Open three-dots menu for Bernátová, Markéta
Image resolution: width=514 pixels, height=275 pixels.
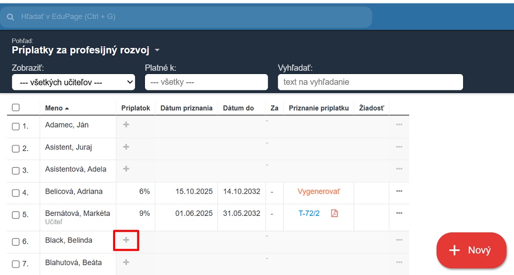[399, 213]
